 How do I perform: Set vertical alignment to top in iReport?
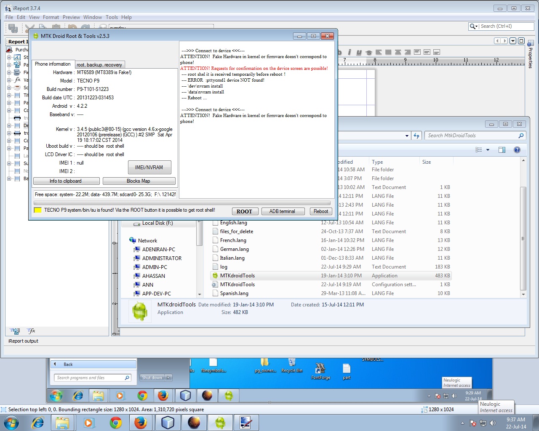click(x=417, y=52)
